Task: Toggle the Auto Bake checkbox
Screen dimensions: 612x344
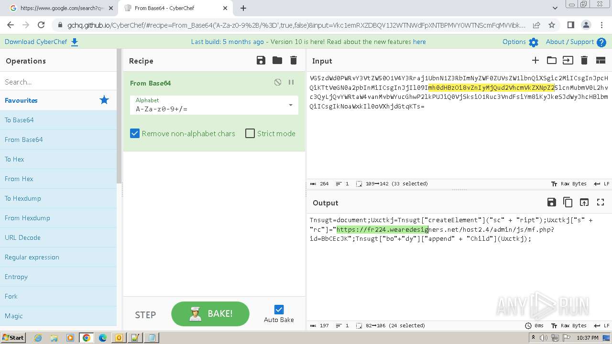Action: tap(279, 310)
